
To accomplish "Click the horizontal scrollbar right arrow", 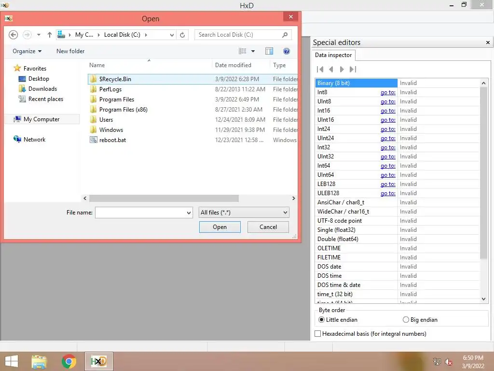I will [294, 198].
